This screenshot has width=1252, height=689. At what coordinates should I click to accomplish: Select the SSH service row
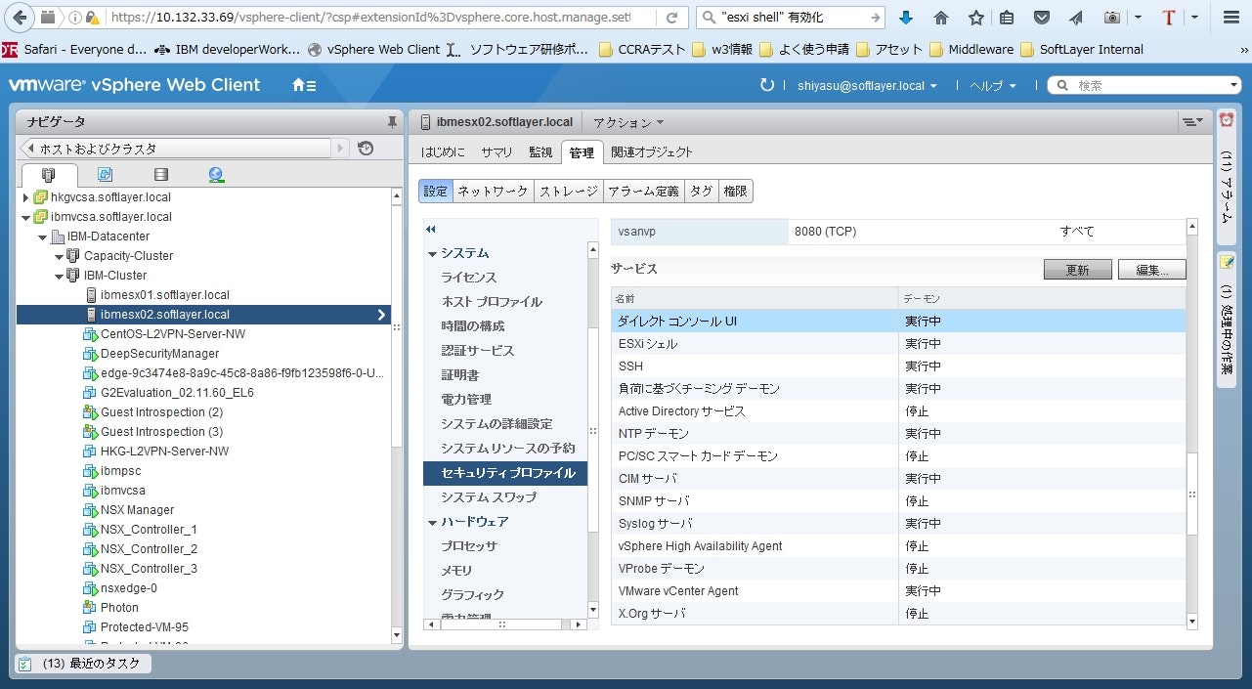[x=898, y=366]
